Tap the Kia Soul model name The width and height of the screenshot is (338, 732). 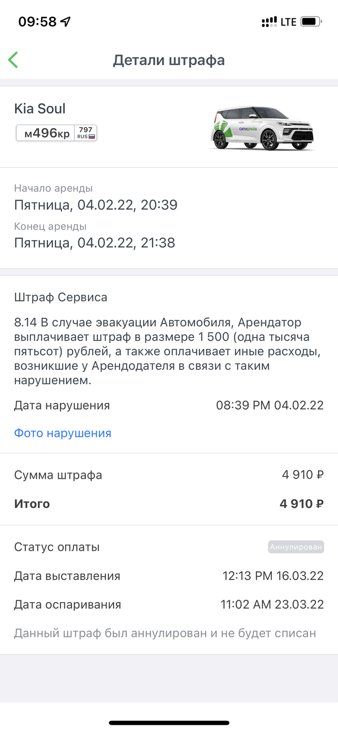[x=40, y=109]
